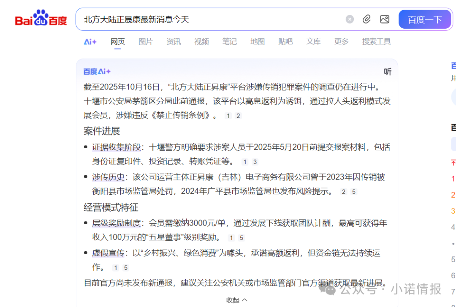Open citation source 2 after 禁止传销条例
The image size is (456, 307).
point(238,115)
